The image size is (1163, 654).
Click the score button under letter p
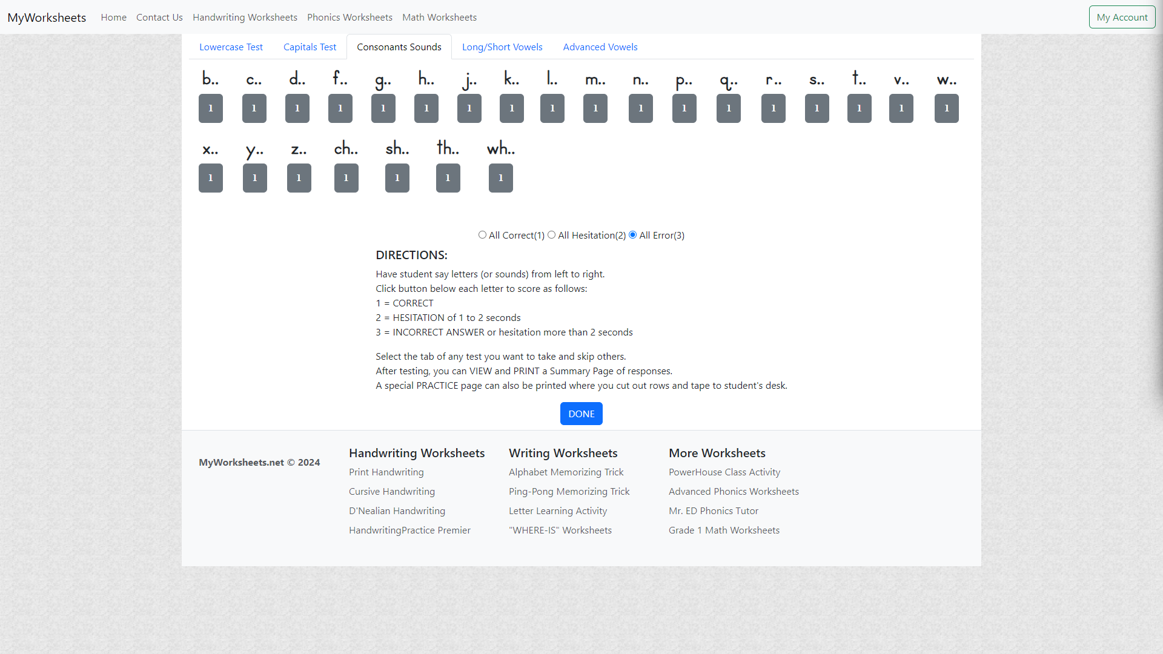click(684, 108)
